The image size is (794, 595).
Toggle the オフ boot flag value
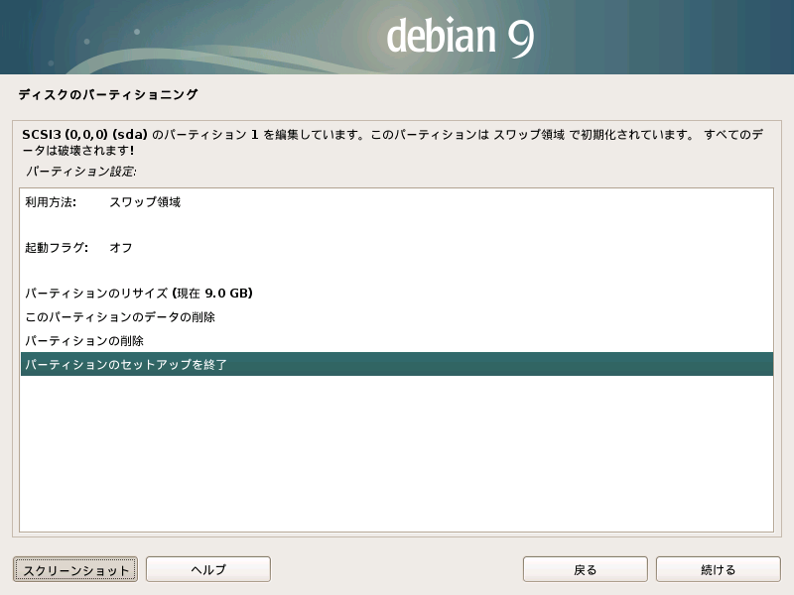coord(121,247)
